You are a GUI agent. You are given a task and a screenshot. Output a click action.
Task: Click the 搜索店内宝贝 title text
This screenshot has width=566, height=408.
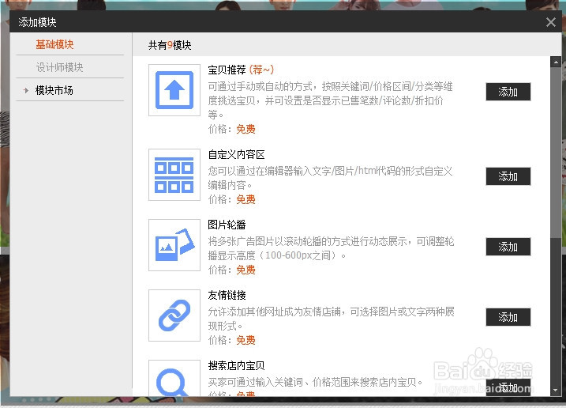[x=237, y=365]
